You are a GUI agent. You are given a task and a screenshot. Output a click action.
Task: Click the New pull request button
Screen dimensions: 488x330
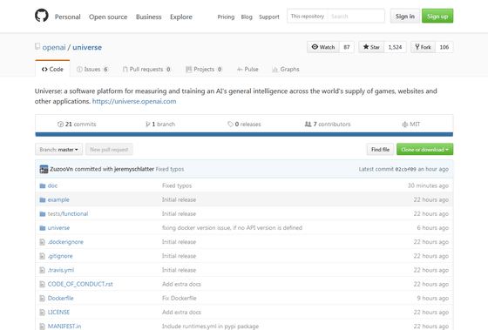(x=109, y=149)
